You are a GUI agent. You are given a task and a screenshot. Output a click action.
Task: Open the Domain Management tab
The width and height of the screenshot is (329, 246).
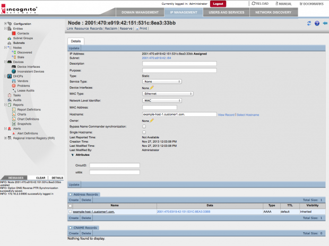point(140,12)
